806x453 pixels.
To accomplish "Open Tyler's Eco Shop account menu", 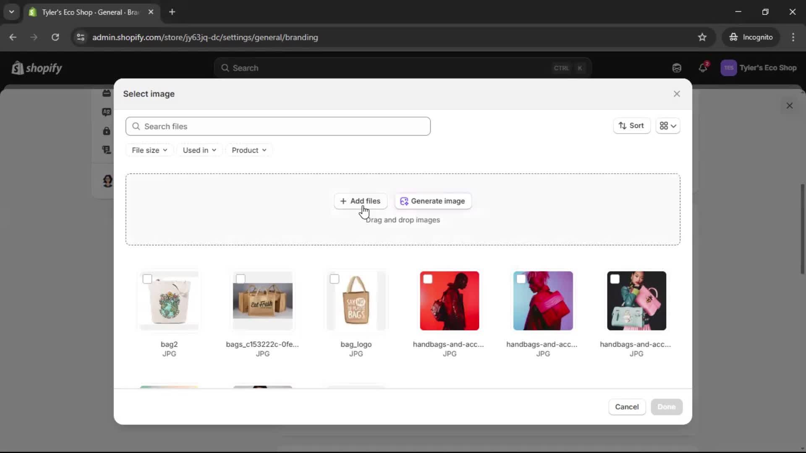I will click(760, 68).
